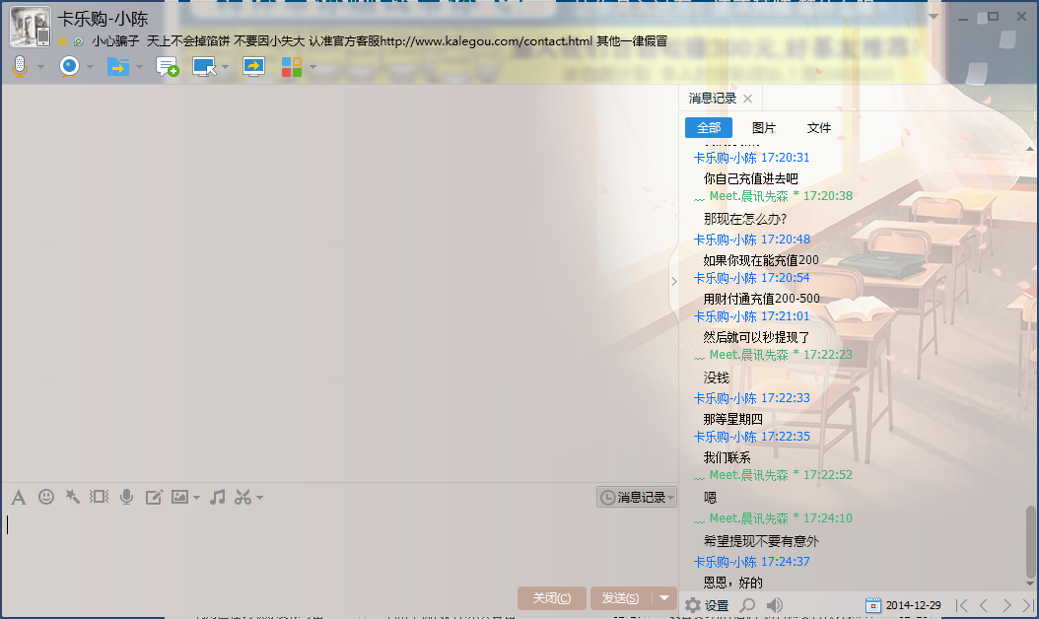Expand the apps grid dropdown arrow
Image resolution: width=1039 pixels, height=619 pixels.
(x=313, y=67)
